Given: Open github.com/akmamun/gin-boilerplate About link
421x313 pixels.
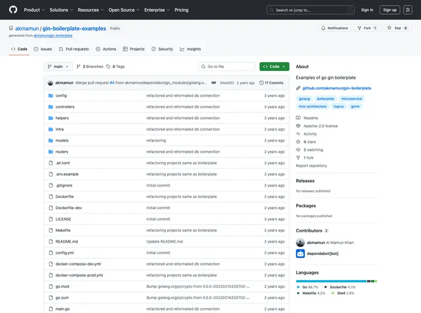Looking at the screenshot, I should click(x=337, y=88).
